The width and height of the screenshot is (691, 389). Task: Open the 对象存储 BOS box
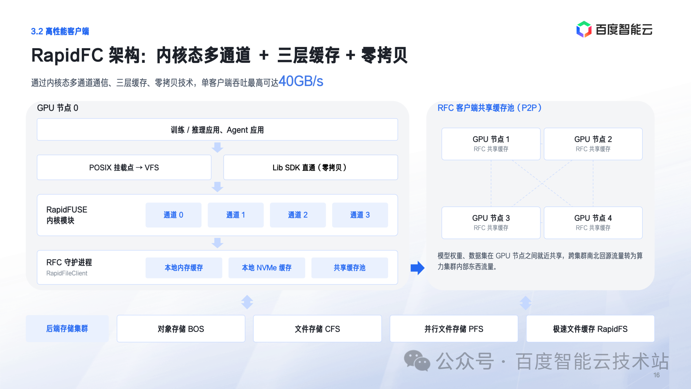181,328
